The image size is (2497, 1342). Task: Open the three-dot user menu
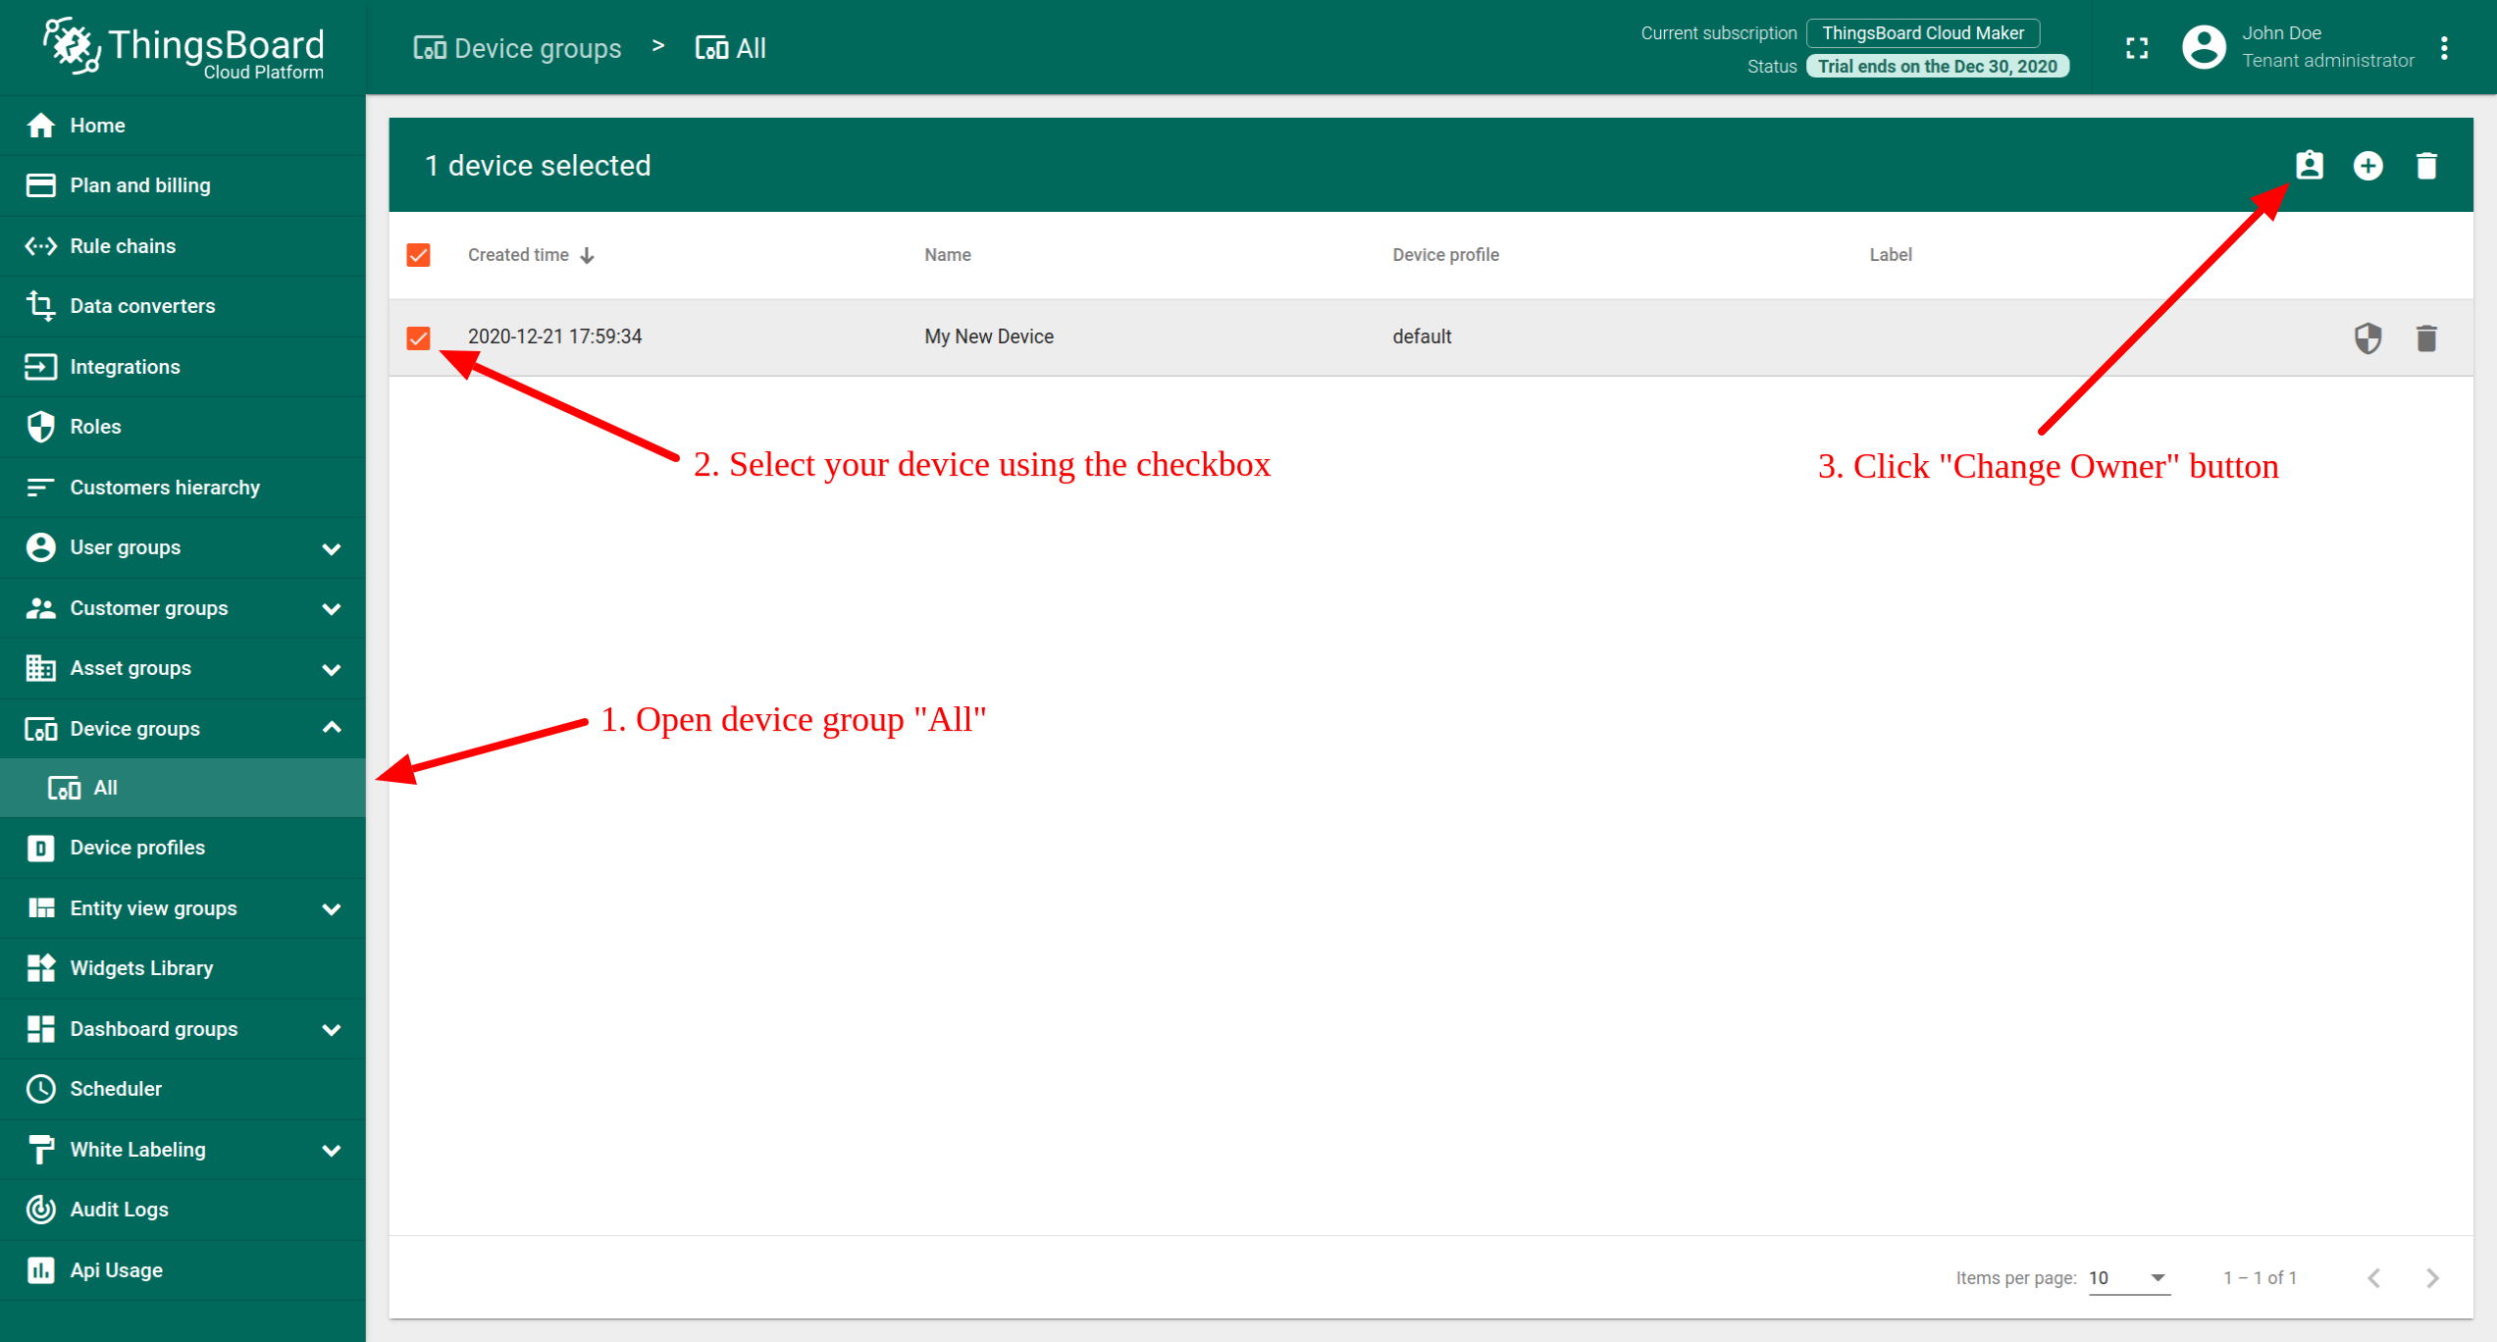pyautogui.click(x=2445, y=47)
